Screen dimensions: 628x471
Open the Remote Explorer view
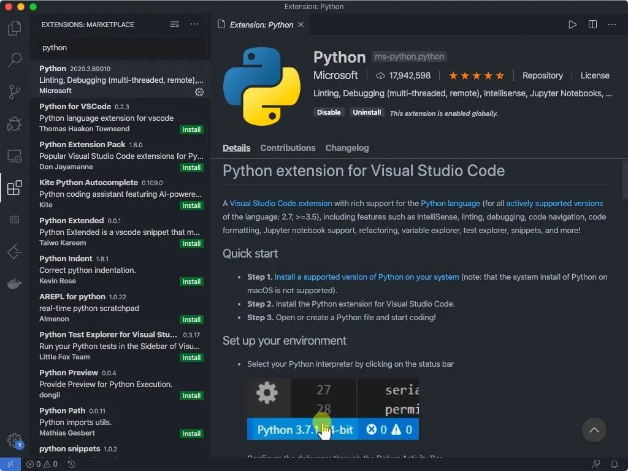pos(14,156)
